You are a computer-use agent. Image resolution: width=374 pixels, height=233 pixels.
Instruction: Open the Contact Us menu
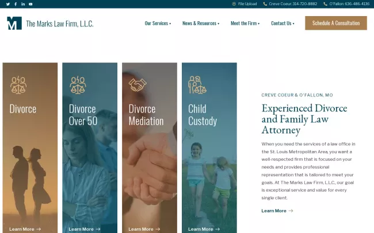click(x=283, y=24)
